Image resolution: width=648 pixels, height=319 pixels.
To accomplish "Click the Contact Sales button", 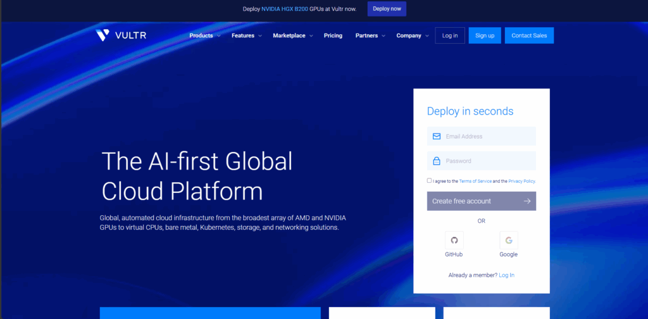I will tap(530, 35).
